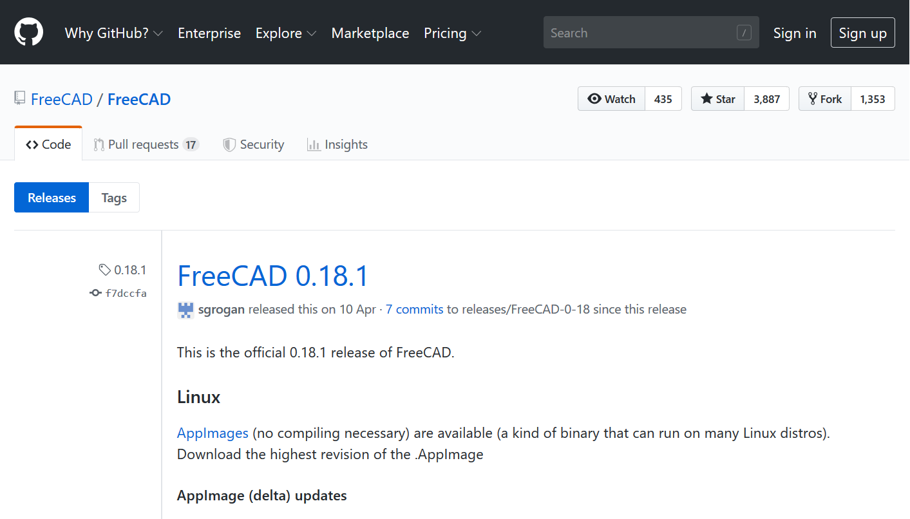View the 7 commits since this release
Viewport: 910px width, 519px height.
(415, 309)
